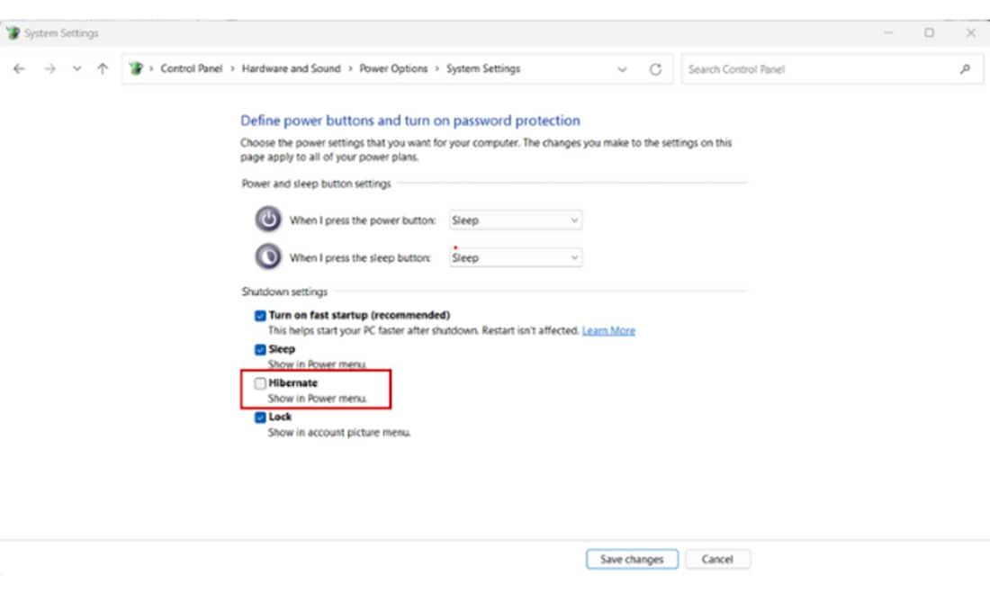Open the recent locations dropdown arrow
Screen dimensions: 990x593
pos(76,69)
